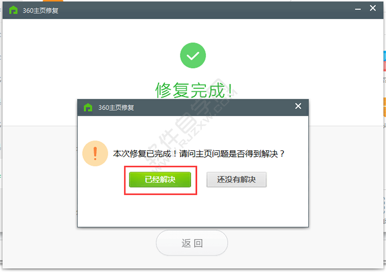Click the popup's 360主页修复 title text
The image size is (386, 272).
coord(116,108)
